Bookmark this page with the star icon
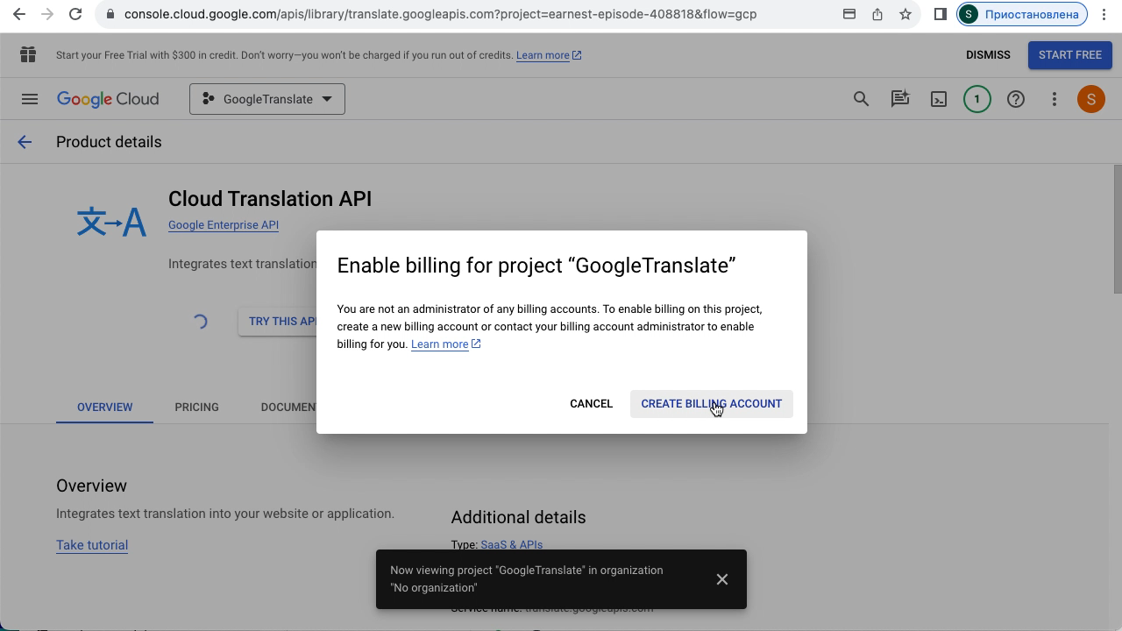Screen dimensions: 1122x631 [905, 14]
